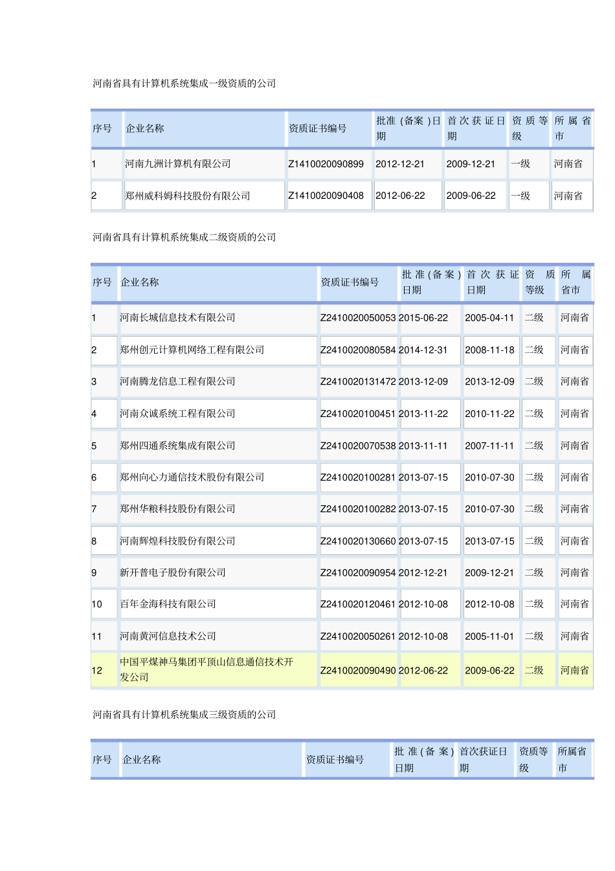Click approval date 2013-11-11
This screenshot has width=615, height=871.
tap(423, 446)
